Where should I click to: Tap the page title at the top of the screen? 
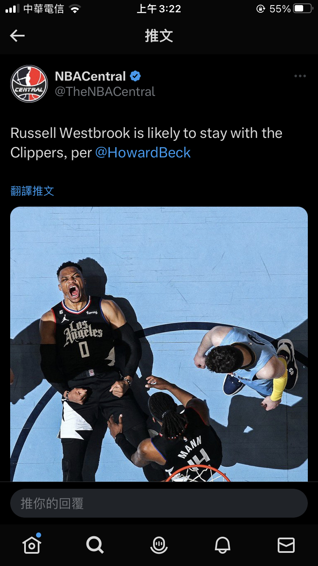point(159,36)
